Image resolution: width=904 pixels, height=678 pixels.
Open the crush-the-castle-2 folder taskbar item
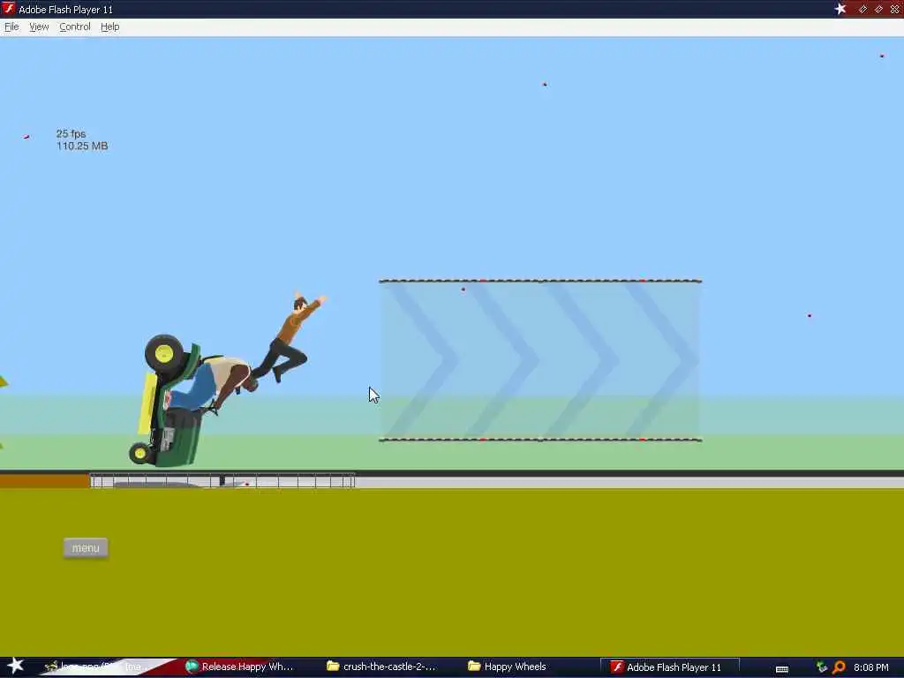pyautogui.click(x=381, y=667)
